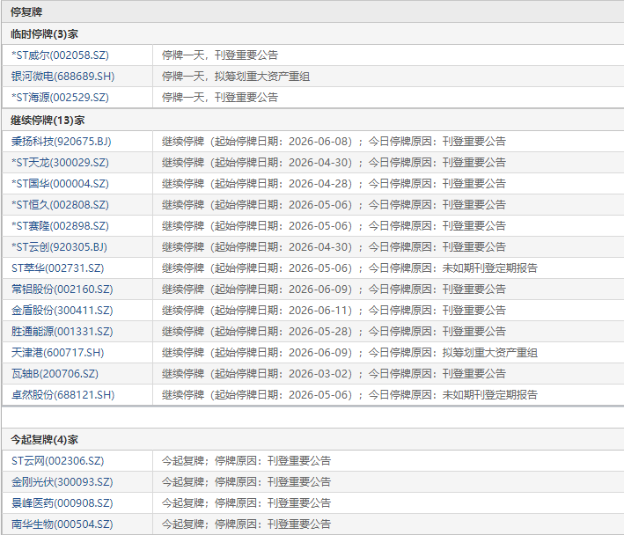The width and height of the screenshot is (624, 535).
Task: Select *ST威尔 suspension reason text
Action: (x=220, y=55)
